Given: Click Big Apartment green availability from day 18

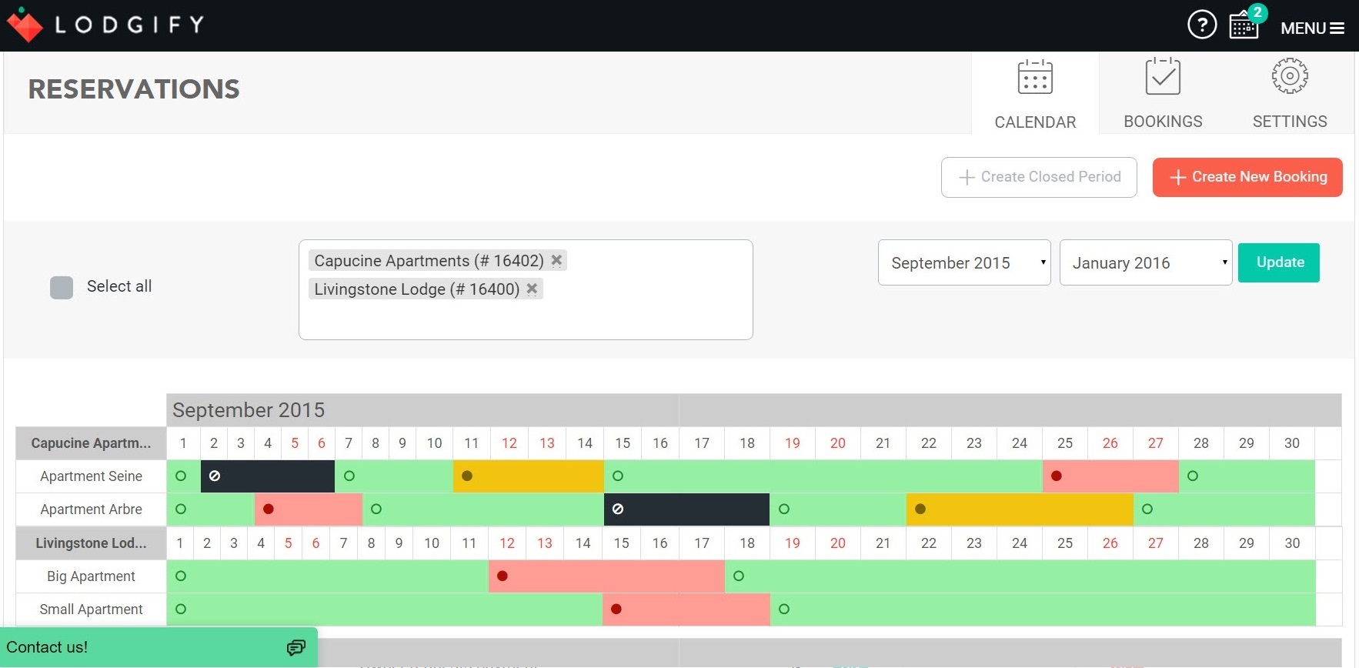Looking at the screenshot, I should 1020,576.
